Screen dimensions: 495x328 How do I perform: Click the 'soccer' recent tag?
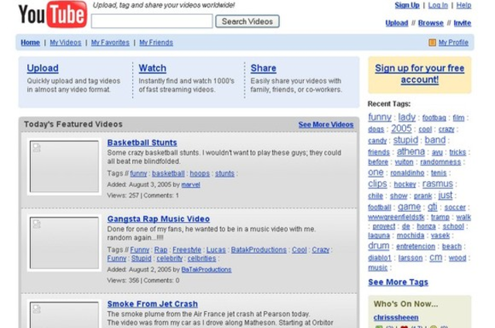tap(455, 207)
